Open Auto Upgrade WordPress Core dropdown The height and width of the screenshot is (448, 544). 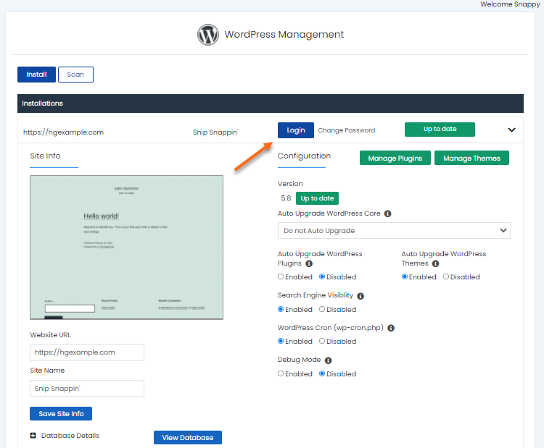394,231
